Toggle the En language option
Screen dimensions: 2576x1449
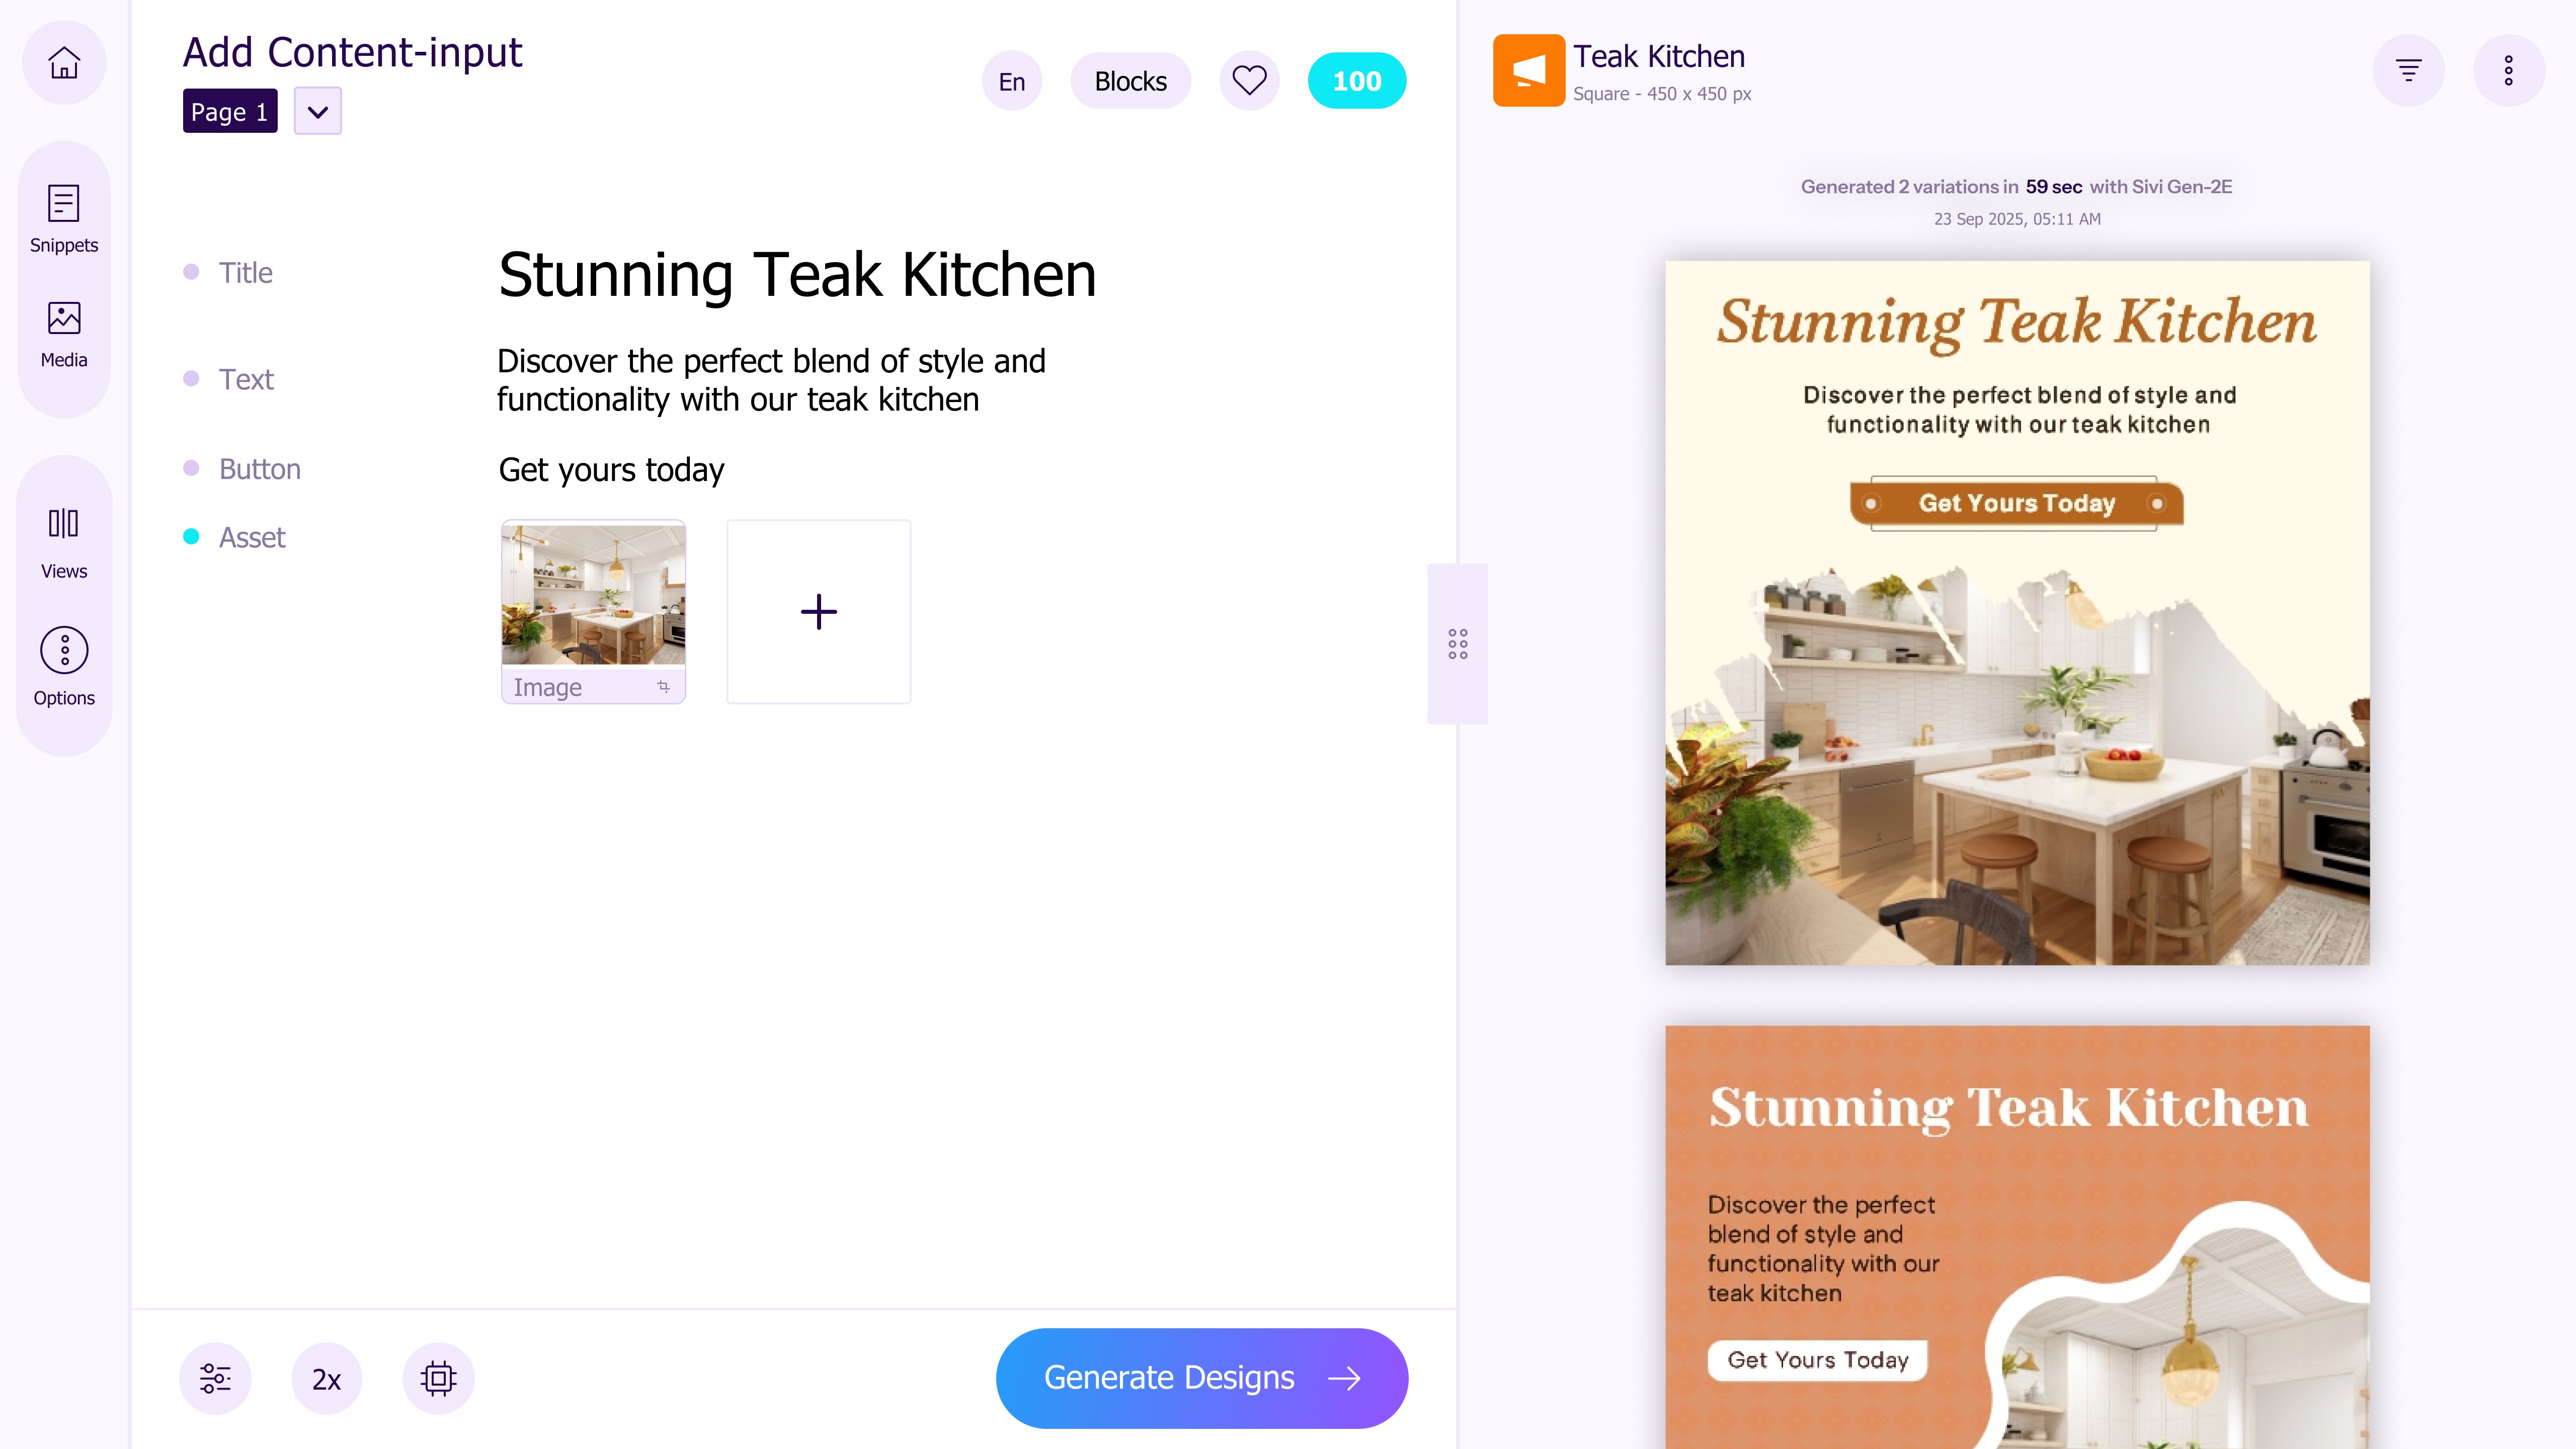[1011, 80]
